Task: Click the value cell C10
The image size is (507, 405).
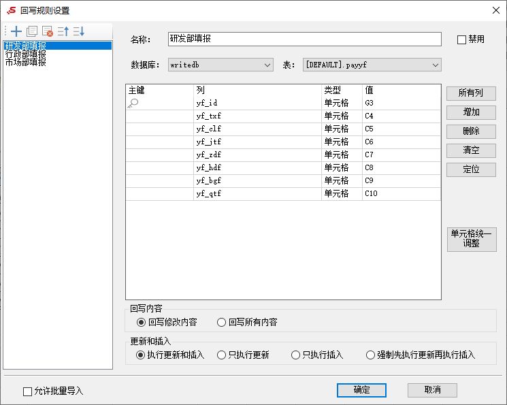Action: click(x=402, y=194)
